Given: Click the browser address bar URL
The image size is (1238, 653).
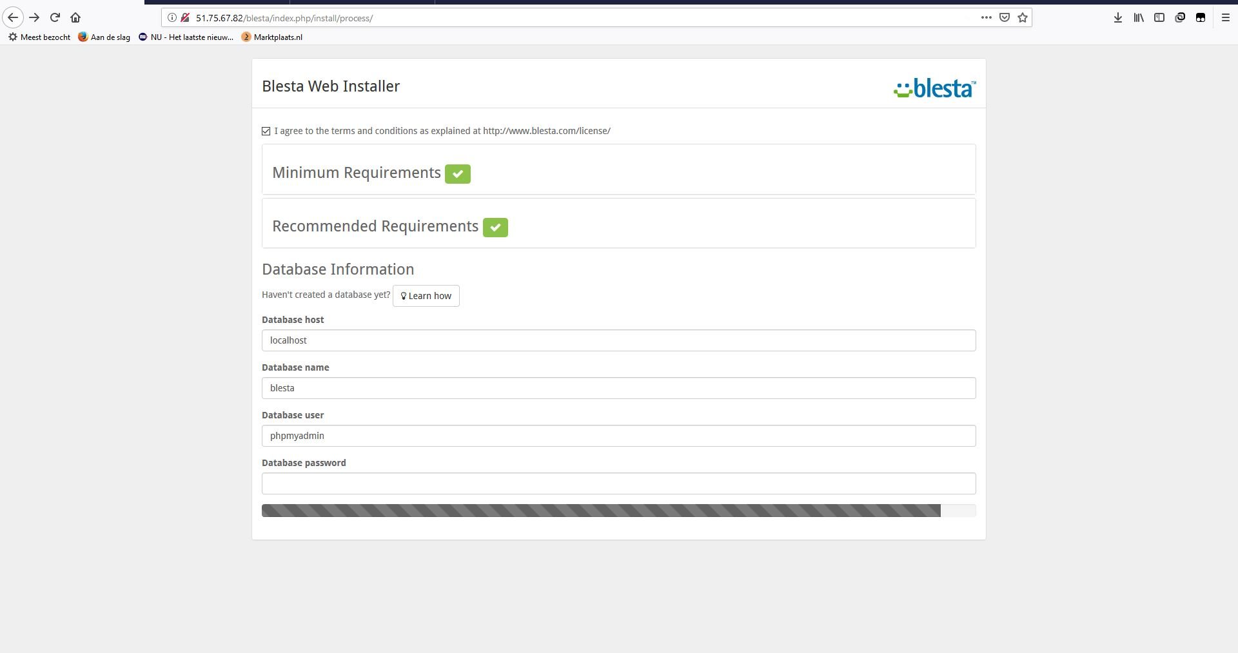Looking at the screenshot, I should tap(284, 18).
